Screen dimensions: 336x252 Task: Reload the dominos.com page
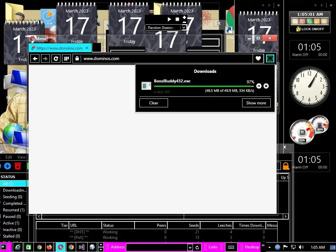click(56, 58)
